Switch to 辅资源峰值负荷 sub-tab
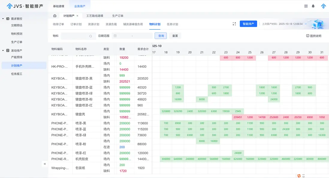Screen dimensions: 329x178 (x=133, y=24)
